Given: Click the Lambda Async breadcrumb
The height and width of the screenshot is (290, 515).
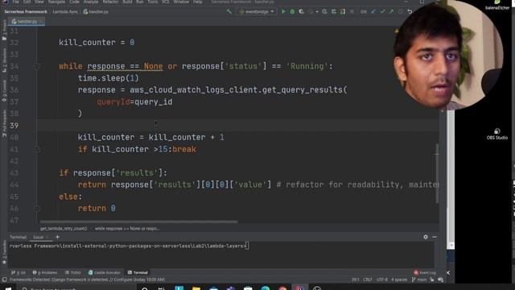Looking at the screenshot, I should click(x=65, y=11).
